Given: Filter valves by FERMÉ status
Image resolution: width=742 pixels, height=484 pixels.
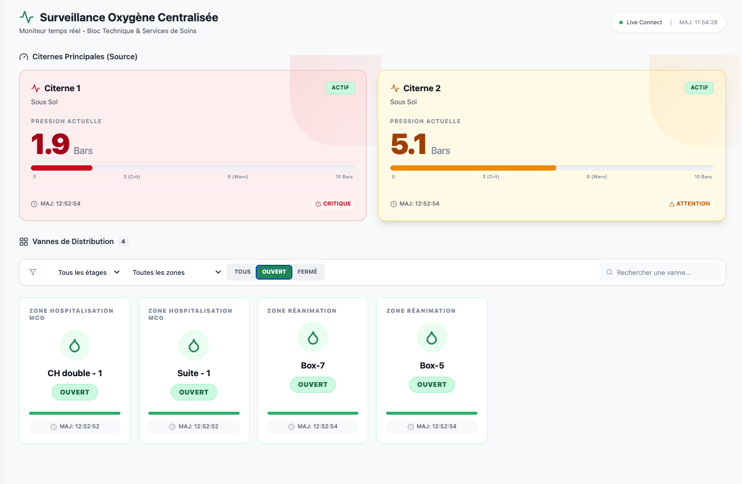Looking at the screenshot, I should pos(307,272).
